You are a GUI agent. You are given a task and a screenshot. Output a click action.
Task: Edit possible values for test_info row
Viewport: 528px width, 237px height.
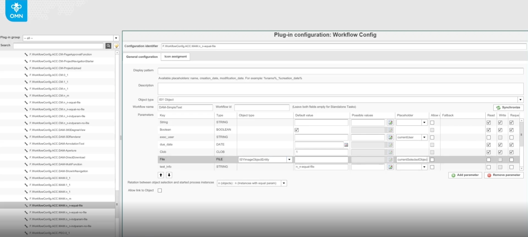pyautogui.click(x=390, y=167)
